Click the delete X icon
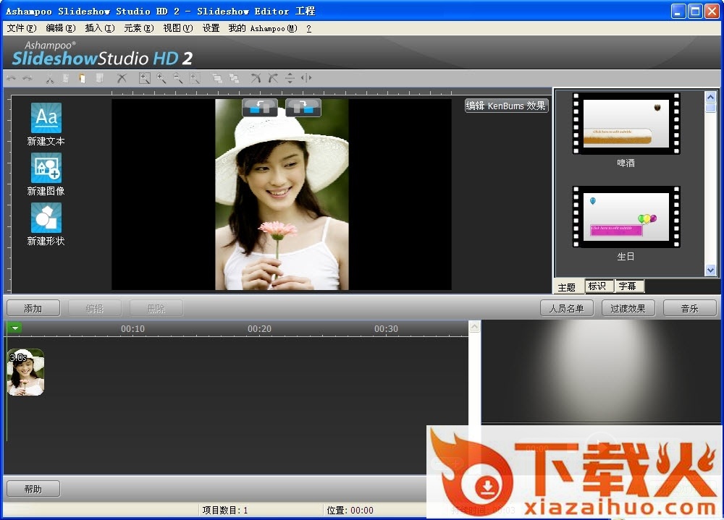This screenshot has width=724, height=520. (x=122, y=78)
